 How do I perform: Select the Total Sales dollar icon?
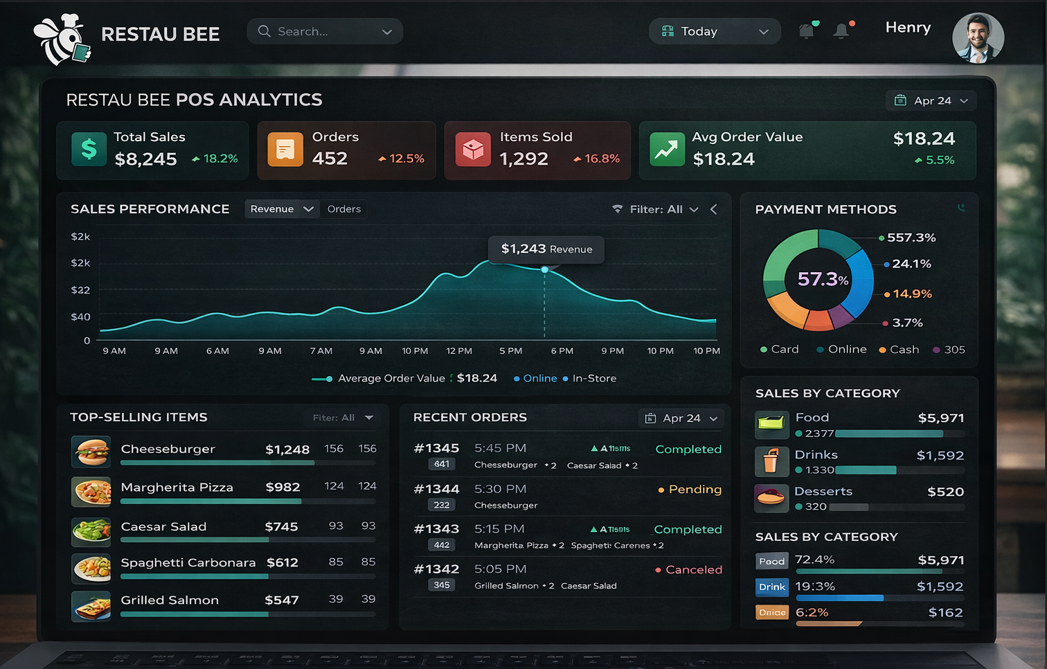click(88, 150)
